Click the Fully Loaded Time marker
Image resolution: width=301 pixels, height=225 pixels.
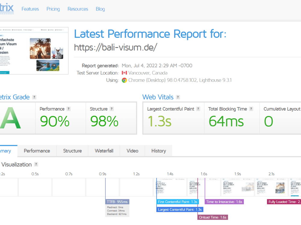[284, 202]
